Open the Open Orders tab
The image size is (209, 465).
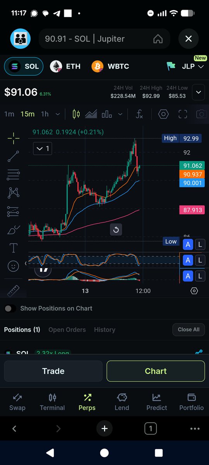click(67, 330)
